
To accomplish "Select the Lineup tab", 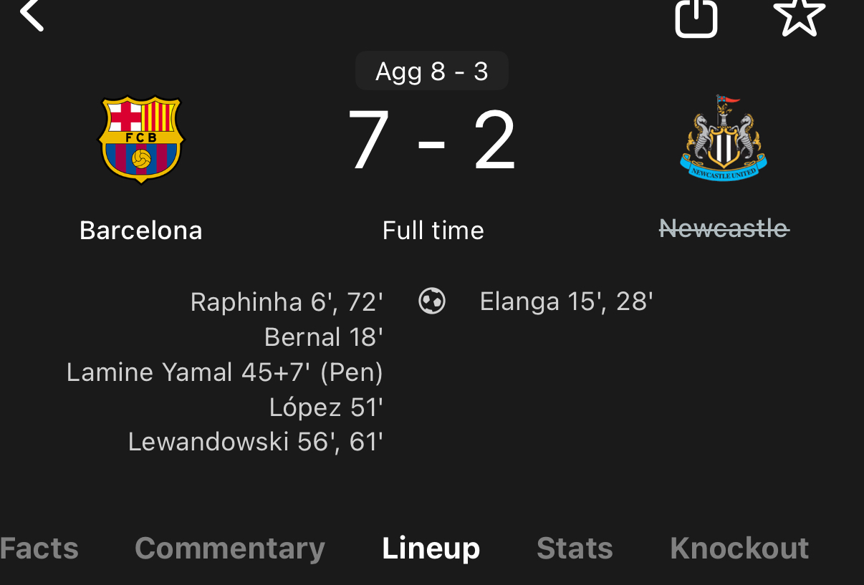I will point(431,548).
